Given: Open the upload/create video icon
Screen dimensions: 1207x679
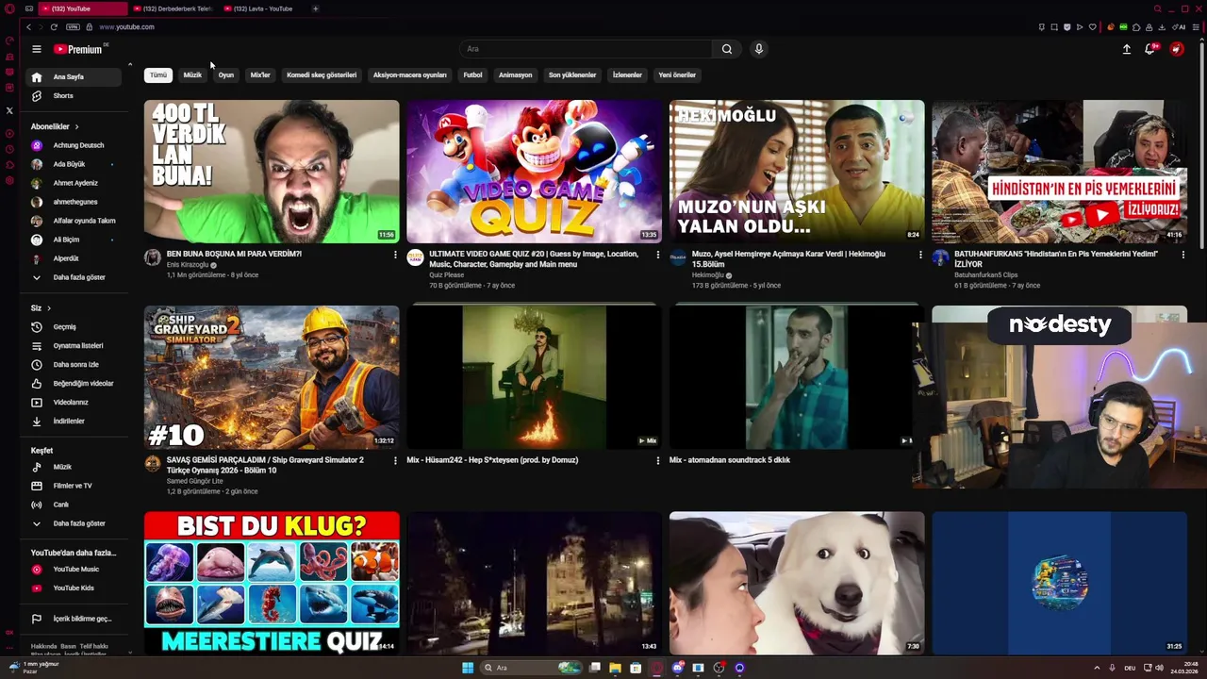Looking at the screenshot, I should coord(1126,49).
